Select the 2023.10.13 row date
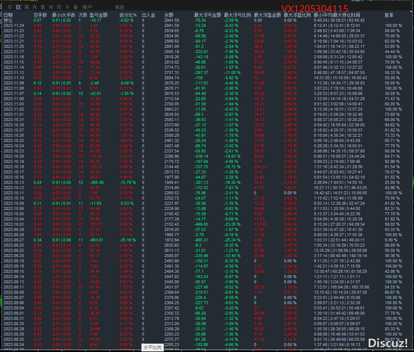The image size is (414, 352). pyautogui.click(x=13, y=182)
